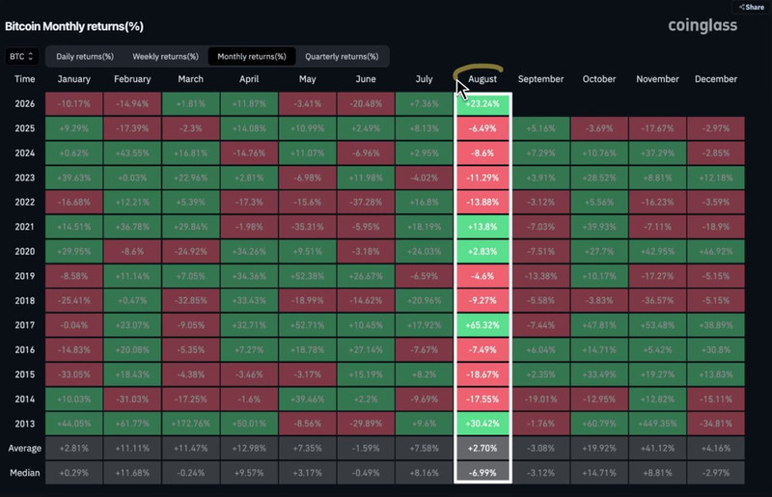
Task: Click the BTC dropdown up-down arrows
Action: 31,56
